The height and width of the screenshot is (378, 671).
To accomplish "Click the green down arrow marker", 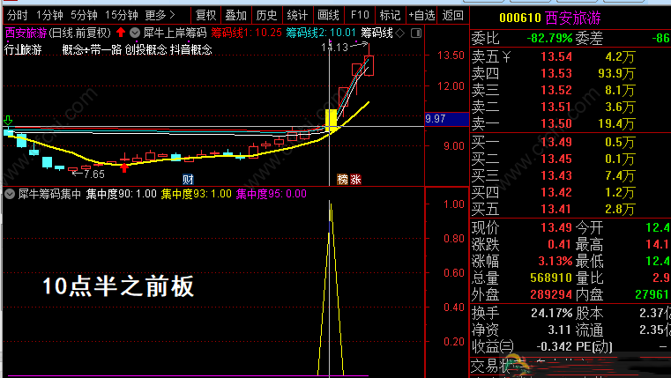I will pyautogui.click(x=8, y=120).
